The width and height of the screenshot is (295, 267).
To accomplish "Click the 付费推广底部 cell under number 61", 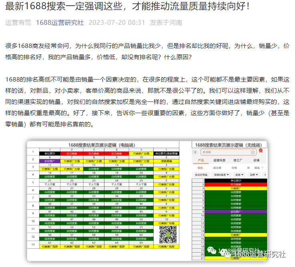I will (50, 247).
